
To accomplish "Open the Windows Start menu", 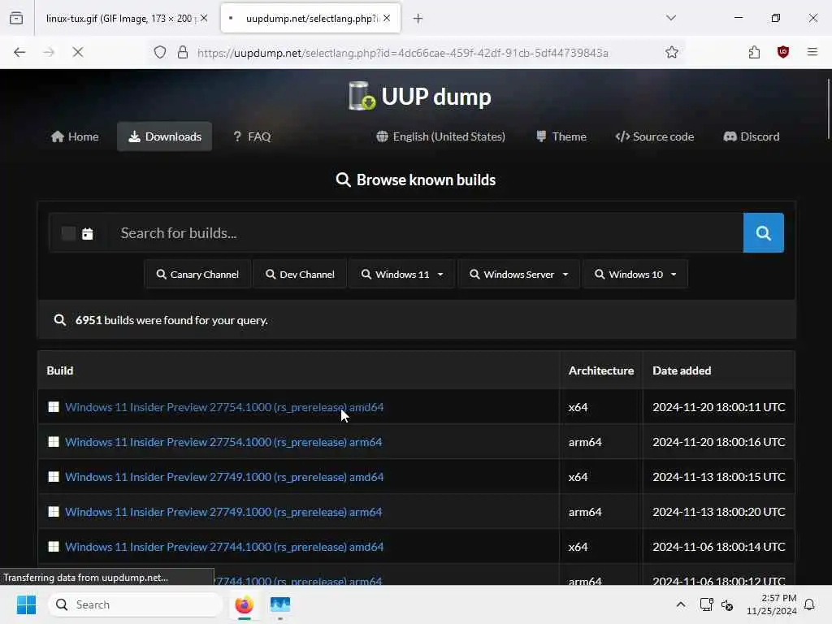I will coord(26,604).
